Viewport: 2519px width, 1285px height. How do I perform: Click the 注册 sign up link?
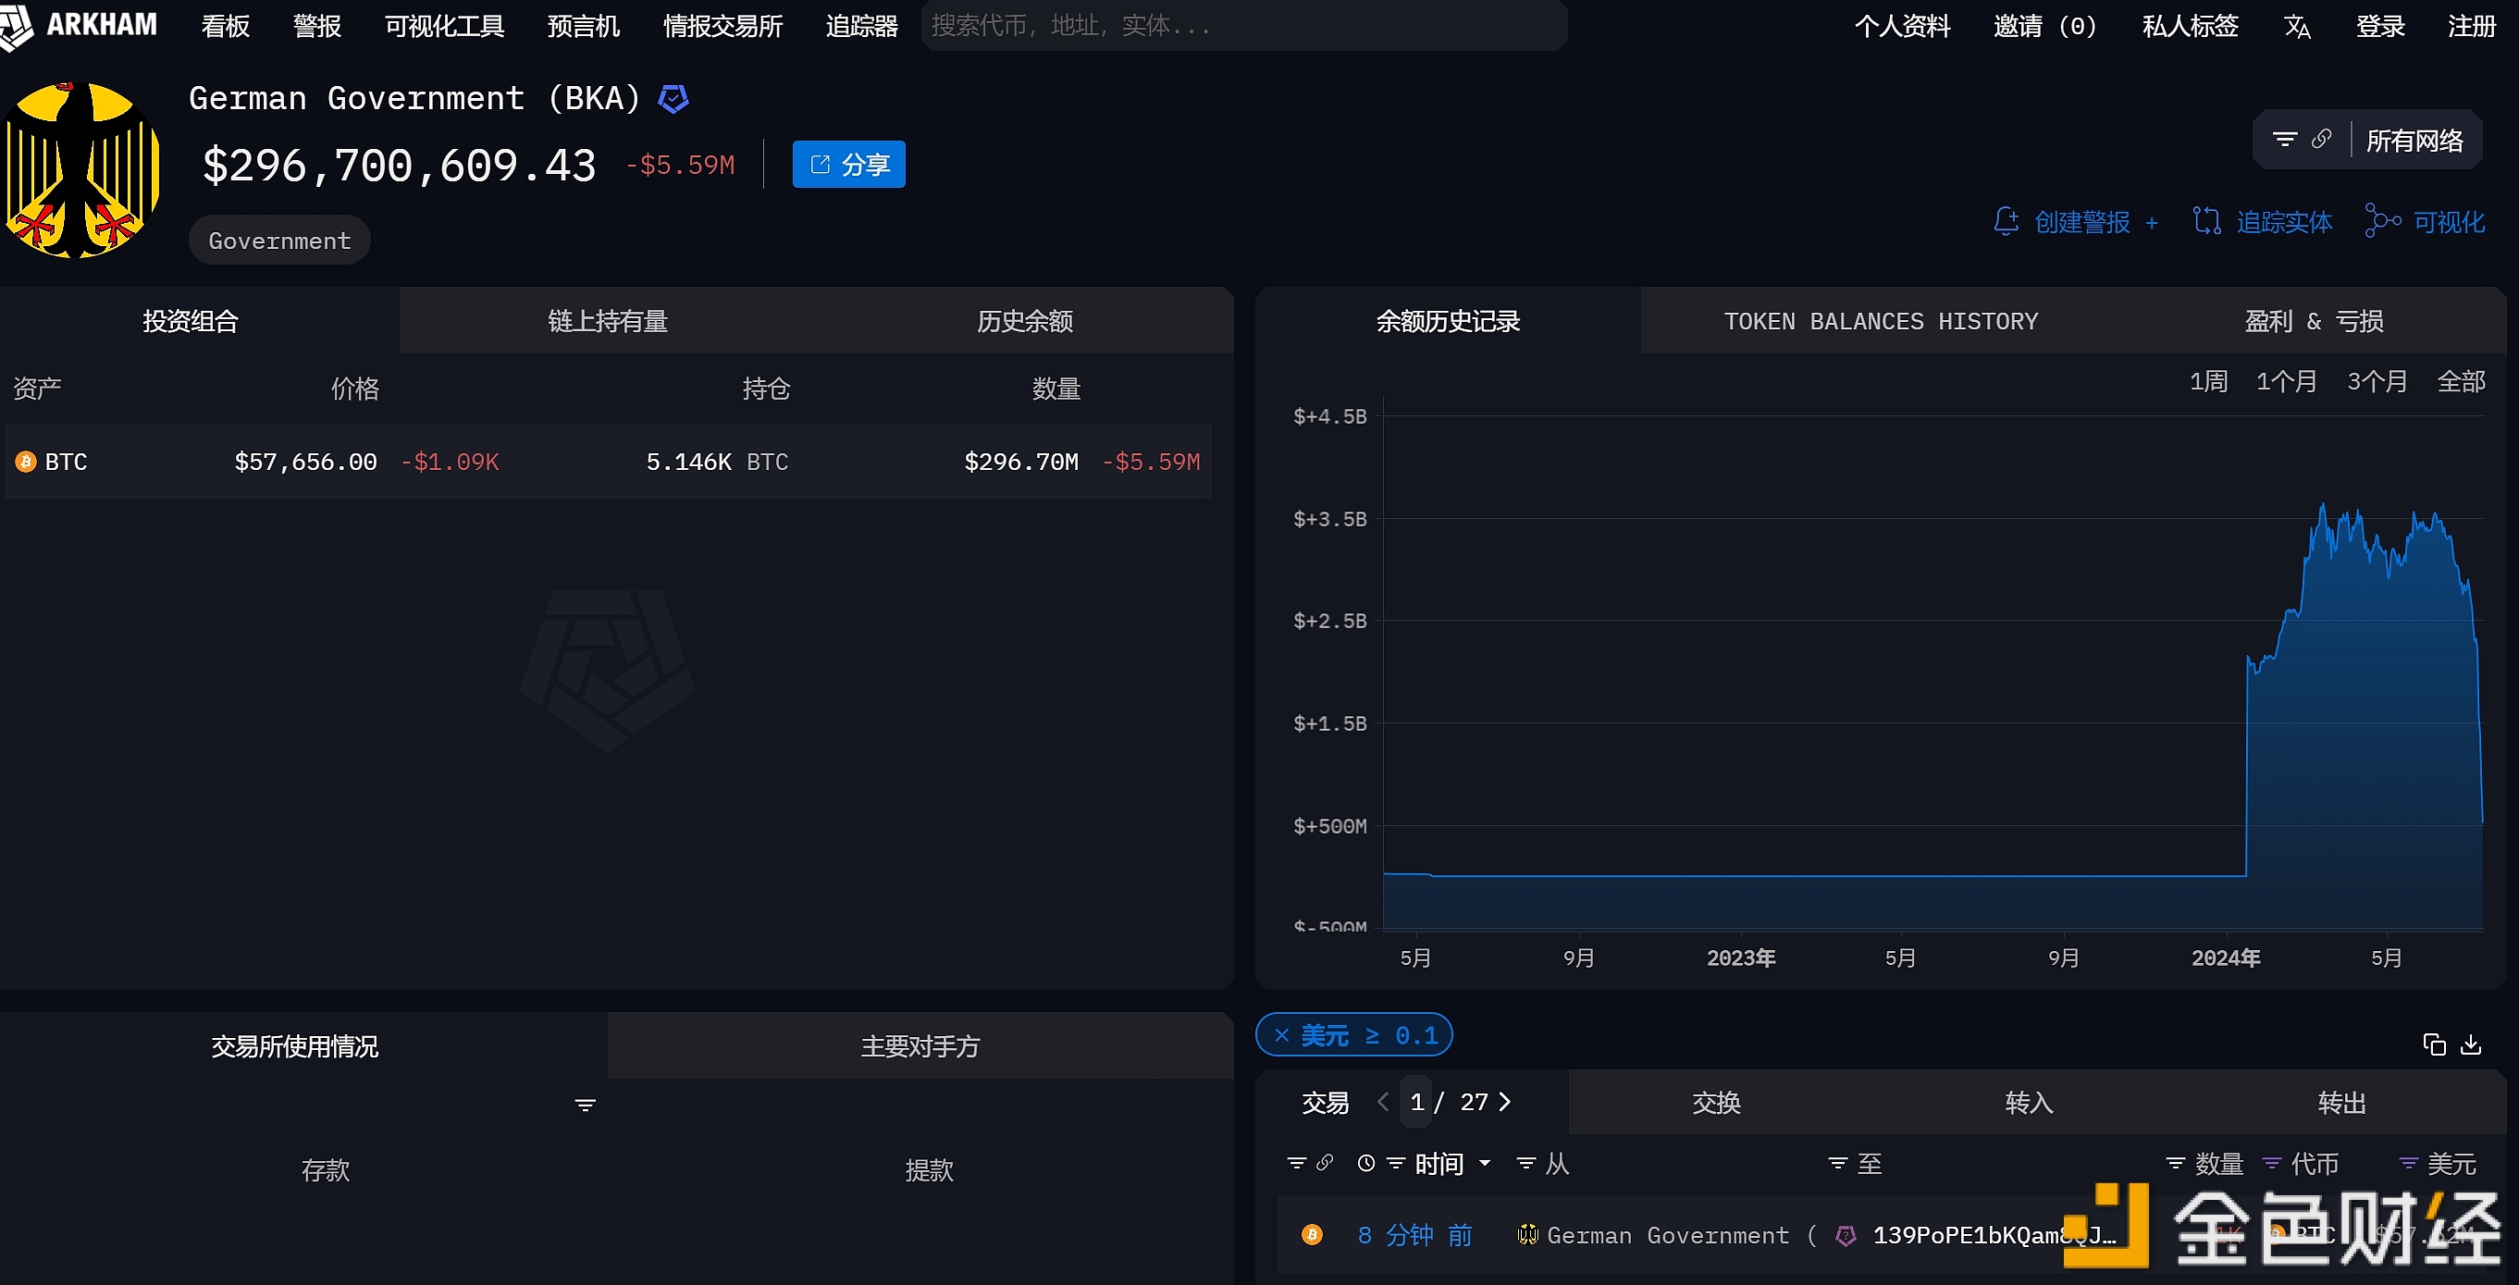pyautogui.click(x=2471, y=27)
